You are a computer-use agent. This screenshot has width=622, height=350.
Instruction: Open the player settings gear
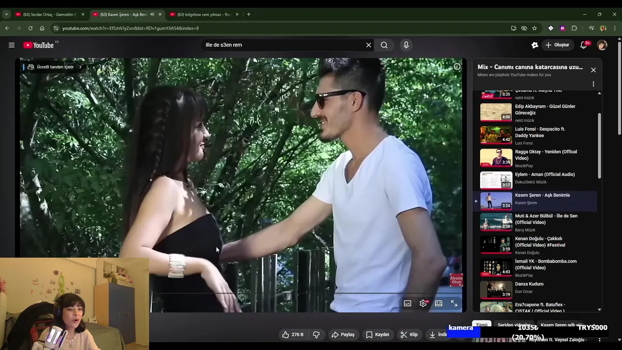click(x=423, y=303)
